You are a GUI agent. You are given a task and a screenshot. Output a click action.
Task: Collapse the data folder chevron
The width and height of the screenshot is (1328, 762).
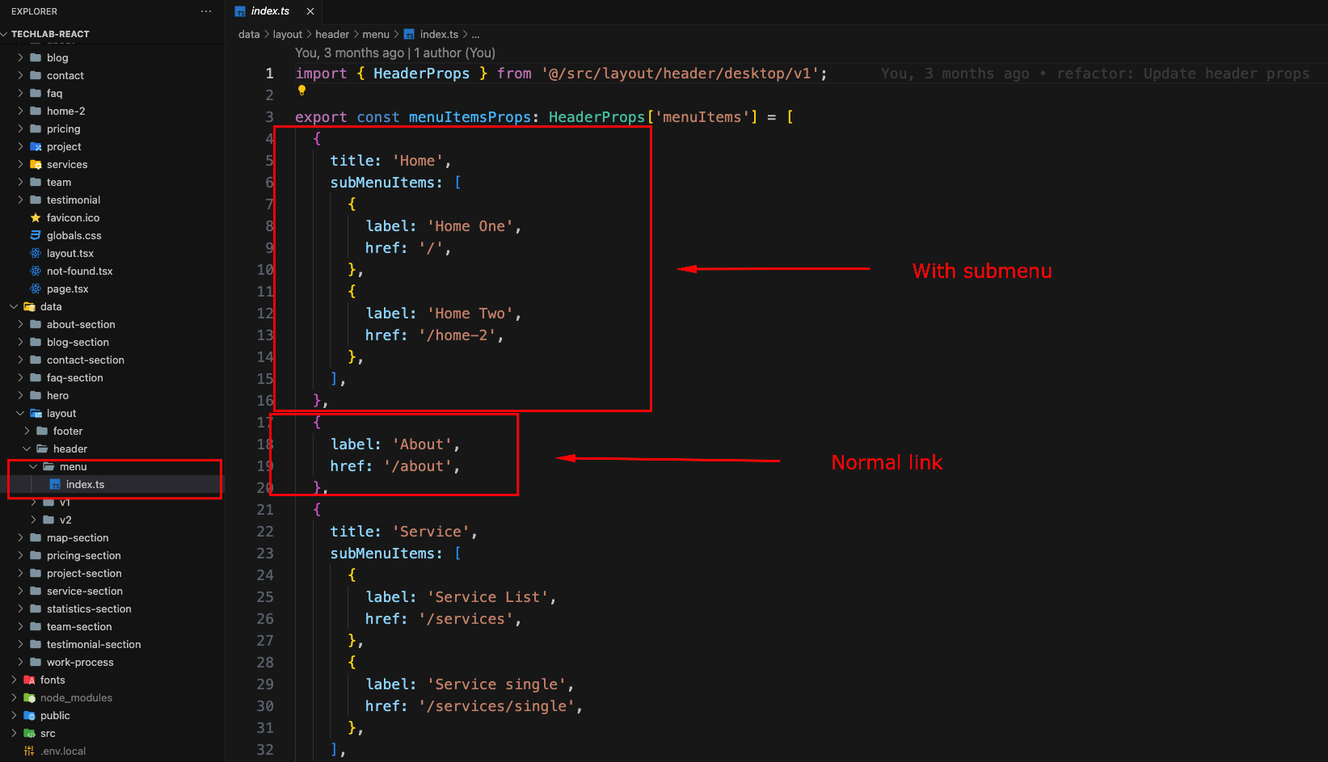(x=14, y=307)
